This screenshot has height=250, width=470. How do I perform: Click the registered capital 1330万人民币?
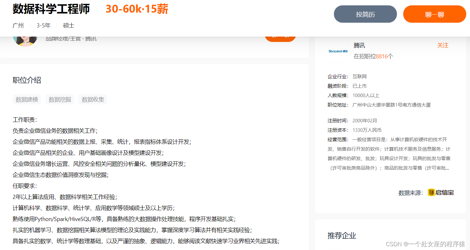367,130
